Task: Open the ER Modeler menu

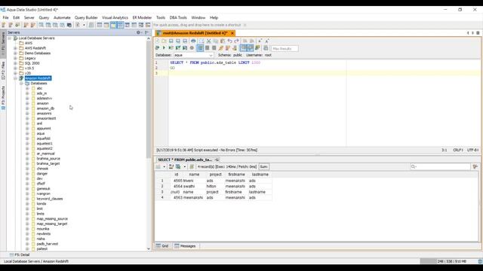Action: [142, 17]
